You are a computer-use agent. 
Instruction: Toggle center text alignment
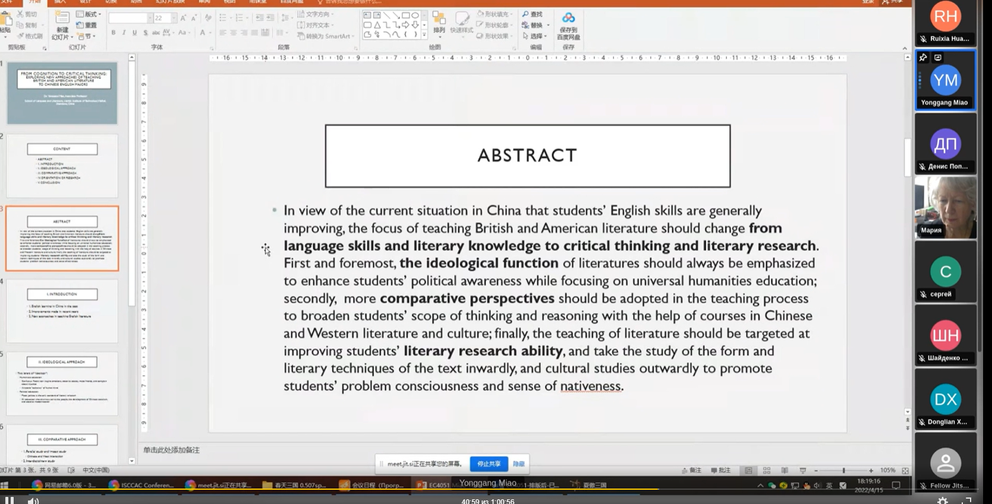(x=234, y=33)
